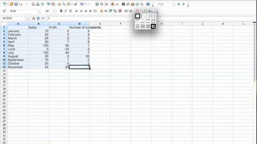Find previous with the up arrow

point(184,4)
